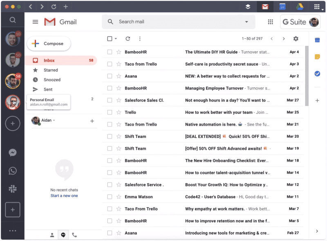327x241 pixels.
Task: Open the Inbox label
Action: tap(49, 60)
